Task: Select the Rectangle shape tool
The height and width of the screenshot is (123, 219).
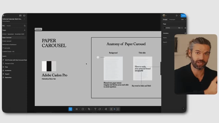Action: 83,109
